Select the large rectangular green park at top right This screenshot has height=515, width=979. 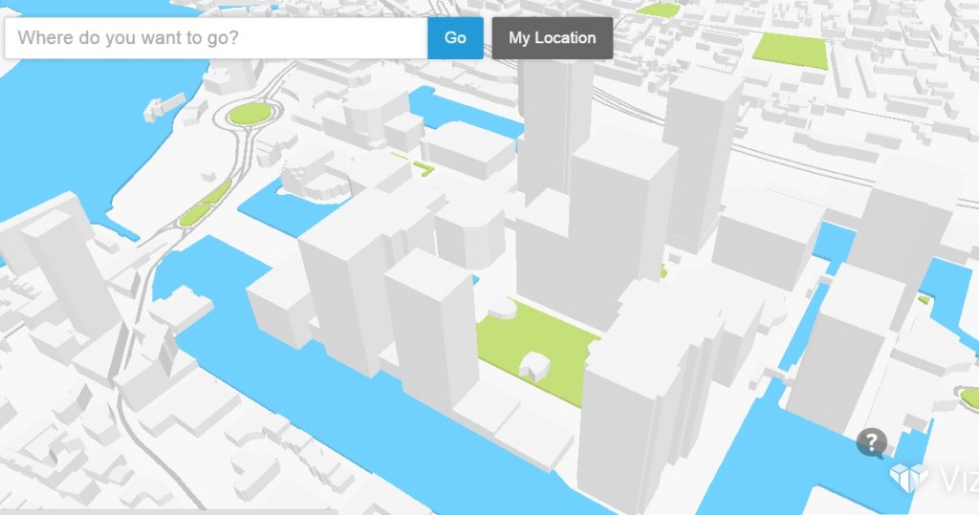click(x=789, y=48)
